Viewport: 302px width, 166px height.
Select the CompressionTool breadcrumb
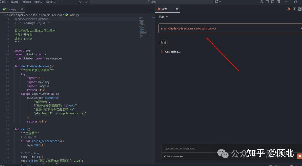51,15
